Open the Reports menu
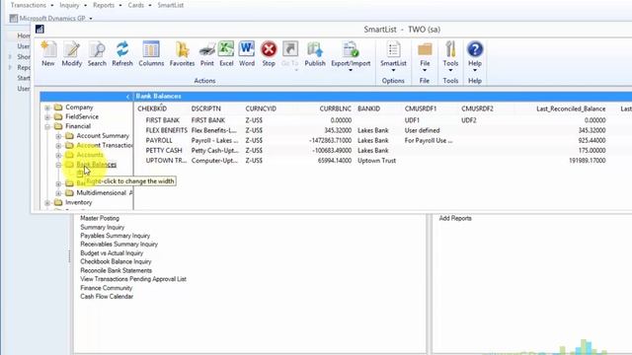632x355 pixels. click(104, 5)
